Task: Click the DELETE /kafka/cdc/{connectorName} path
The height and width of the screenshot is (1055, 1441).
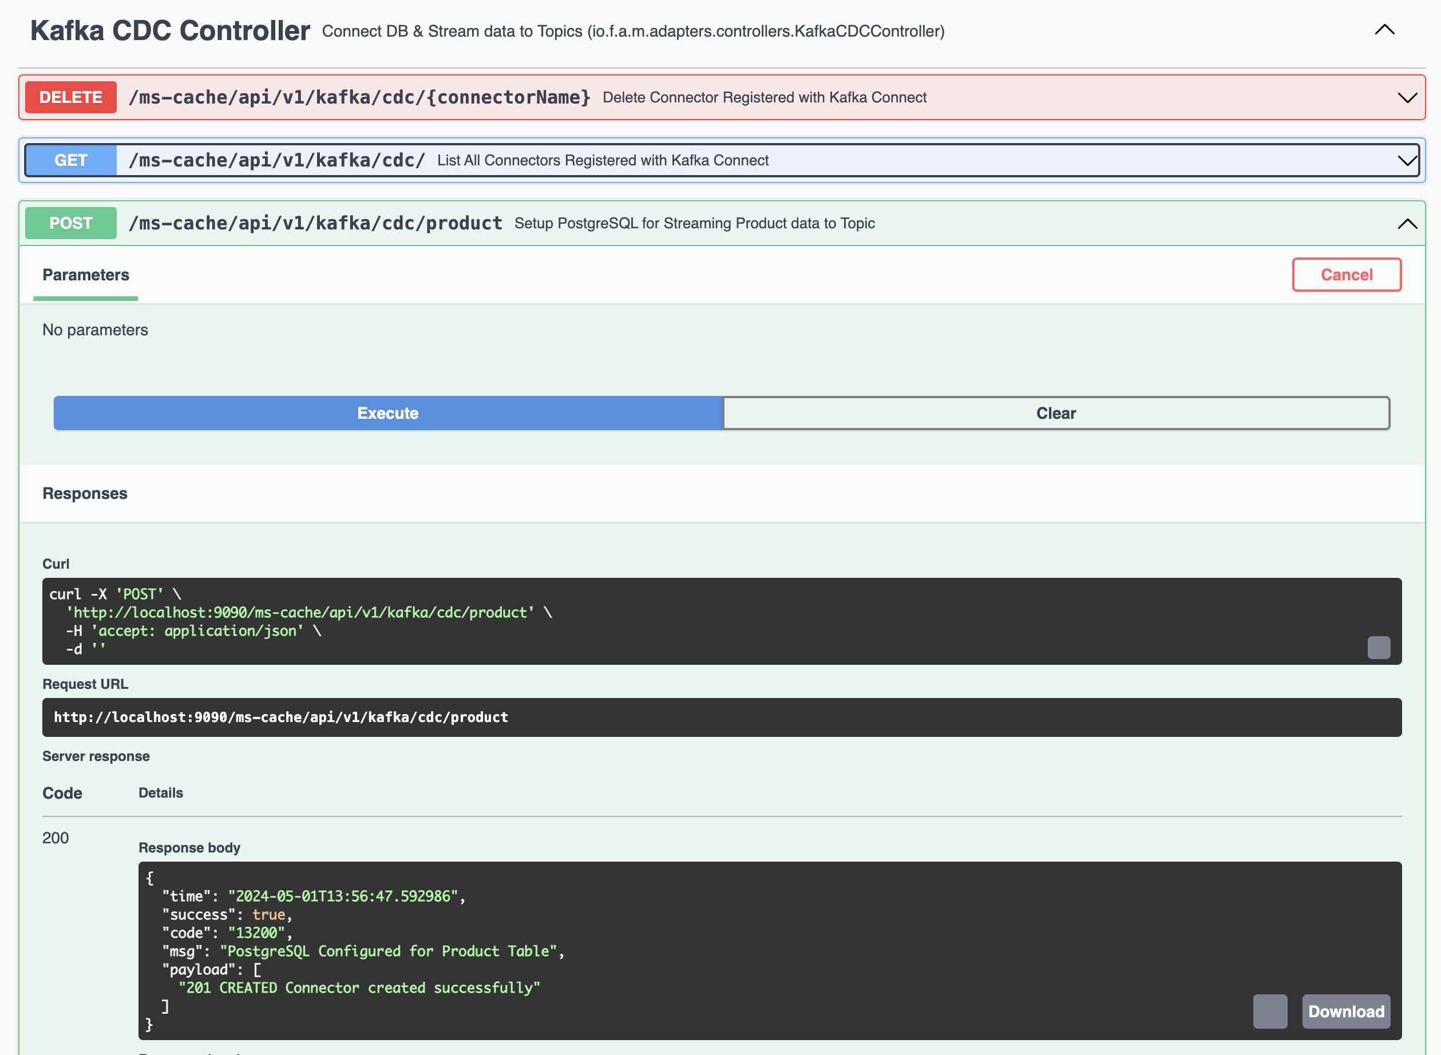Action: pos(359,97)
